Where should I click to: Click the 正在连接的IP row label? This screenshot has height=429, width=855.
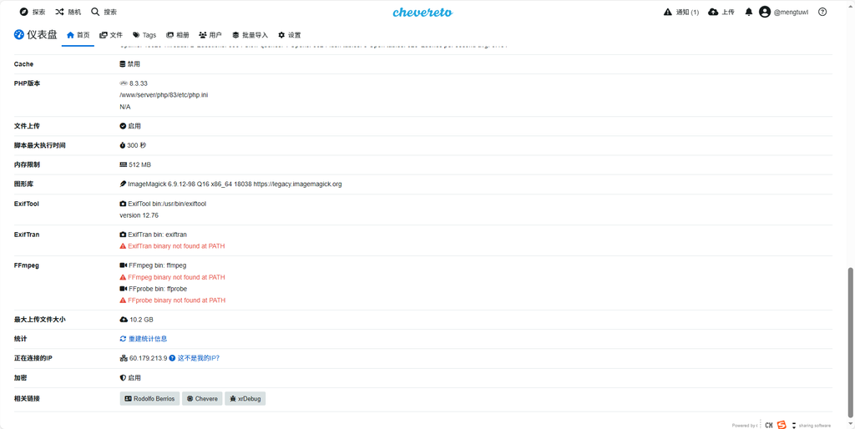point(33,358)
